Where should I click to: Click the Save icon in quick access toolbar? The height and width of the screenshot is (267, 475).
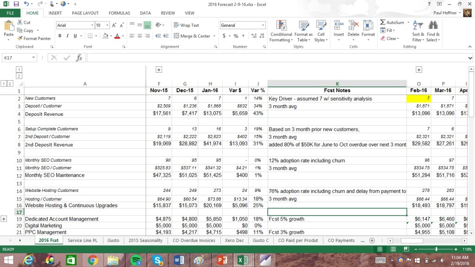tap(16, 4)
